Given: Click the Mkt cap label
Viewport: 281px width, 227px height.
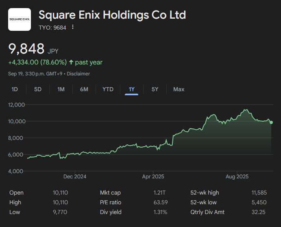Looking at the screenshot, I should click(110, 193).
